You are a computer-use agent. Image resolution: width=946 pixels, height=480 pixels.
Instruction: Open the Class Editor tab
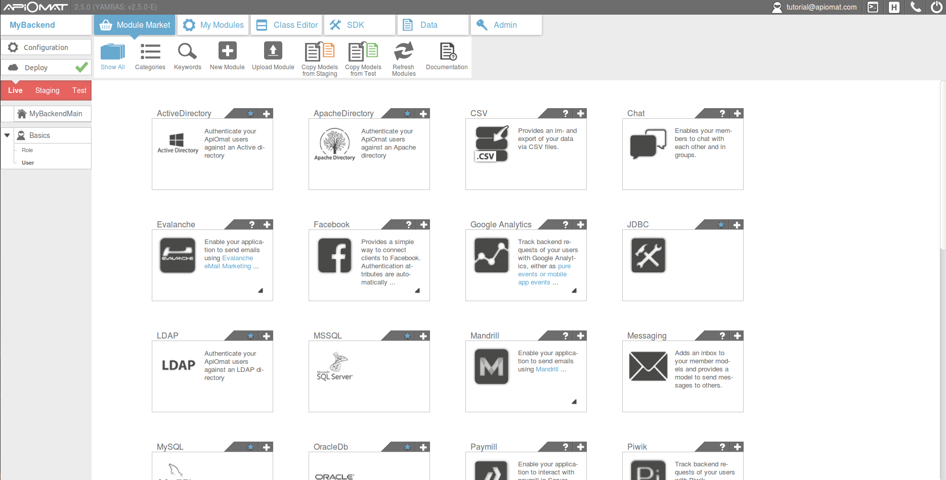coord(286,25)
